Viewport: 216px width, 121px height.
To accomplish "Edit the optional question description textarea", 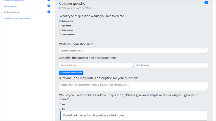I will [x=134, y=86].
